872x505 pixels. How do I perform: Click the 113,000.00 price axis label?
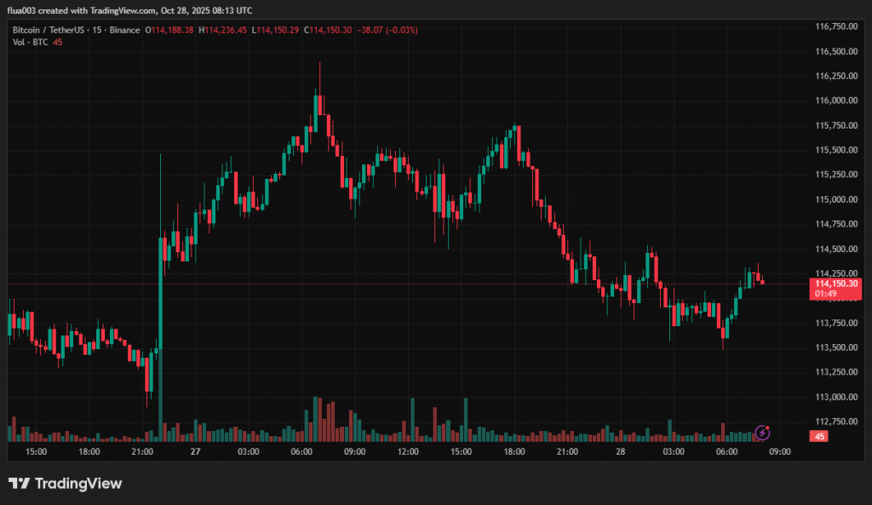tap(835, 397)
